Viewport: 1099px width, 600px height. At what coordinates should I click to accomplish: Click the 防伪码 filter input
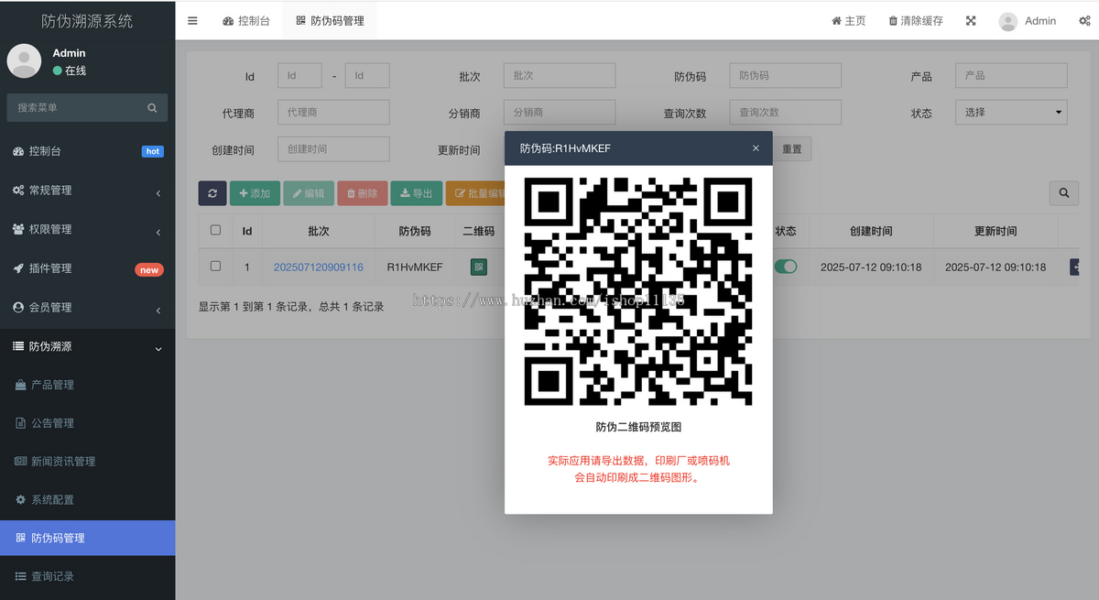tap(786, 75)
